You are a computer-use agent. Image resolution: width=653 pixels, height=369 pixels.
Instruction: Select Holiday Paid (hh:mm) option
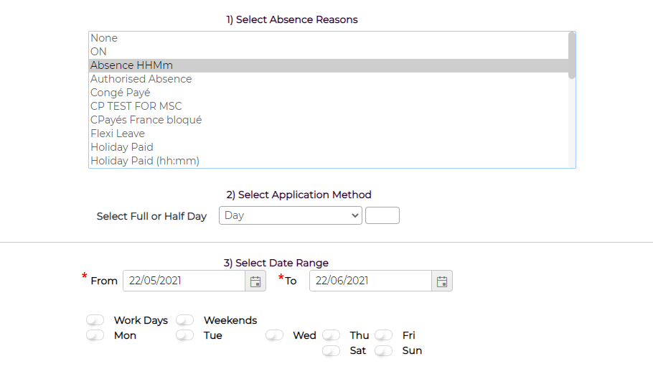click(x=144, y=161)
